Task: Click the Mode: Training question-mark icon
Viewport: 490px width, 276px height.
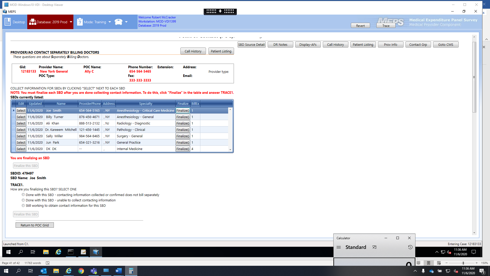Action: 80,22
